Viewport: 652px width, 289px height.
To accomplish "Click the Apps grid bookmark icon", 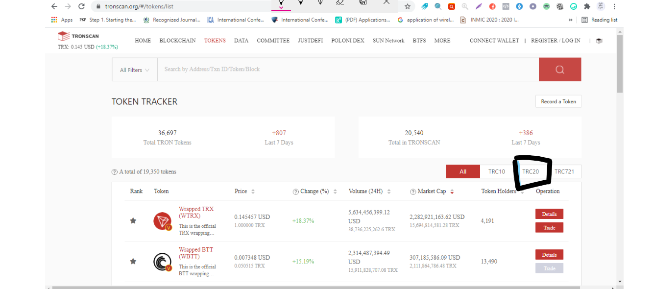I will click(x=54, y=20).
